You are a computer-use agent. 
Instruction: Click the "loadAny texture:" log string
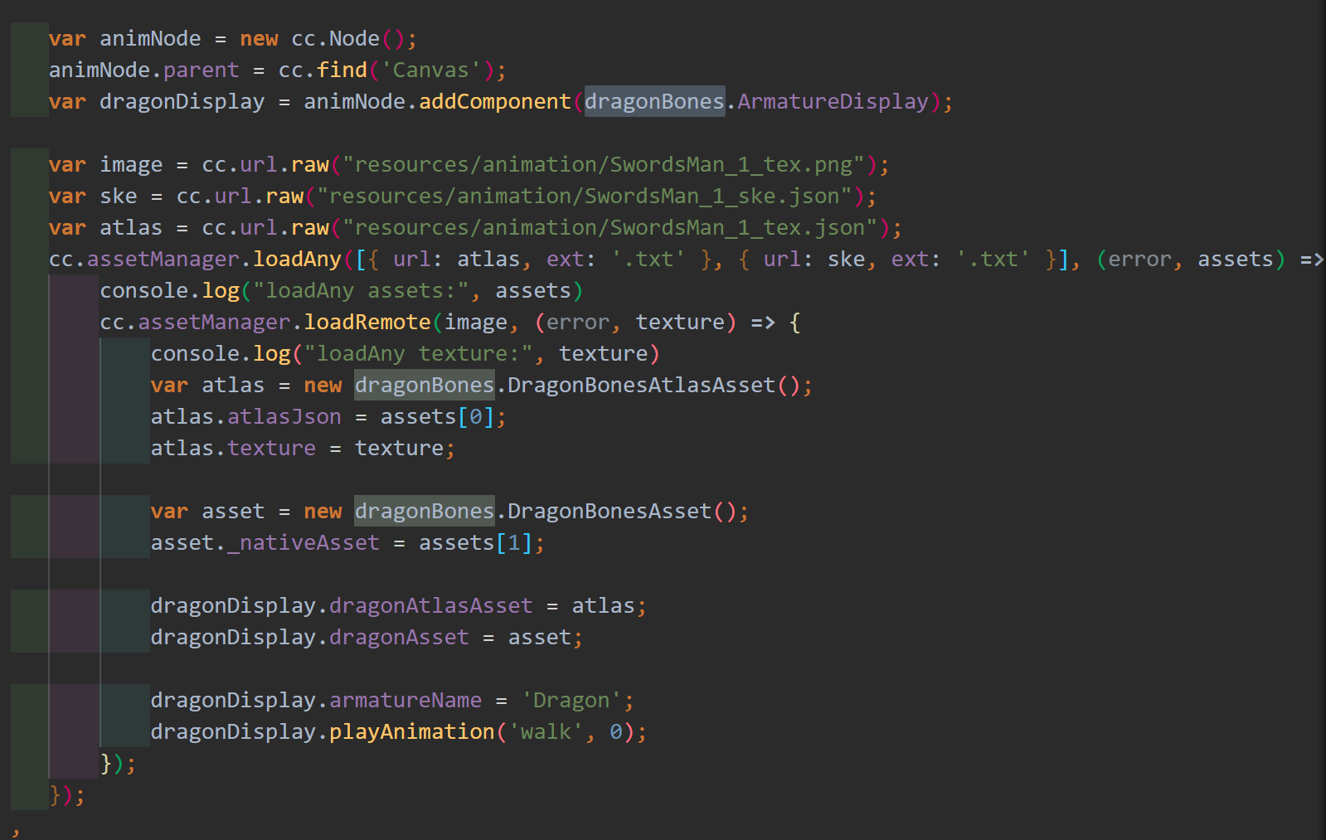(418, 353)
